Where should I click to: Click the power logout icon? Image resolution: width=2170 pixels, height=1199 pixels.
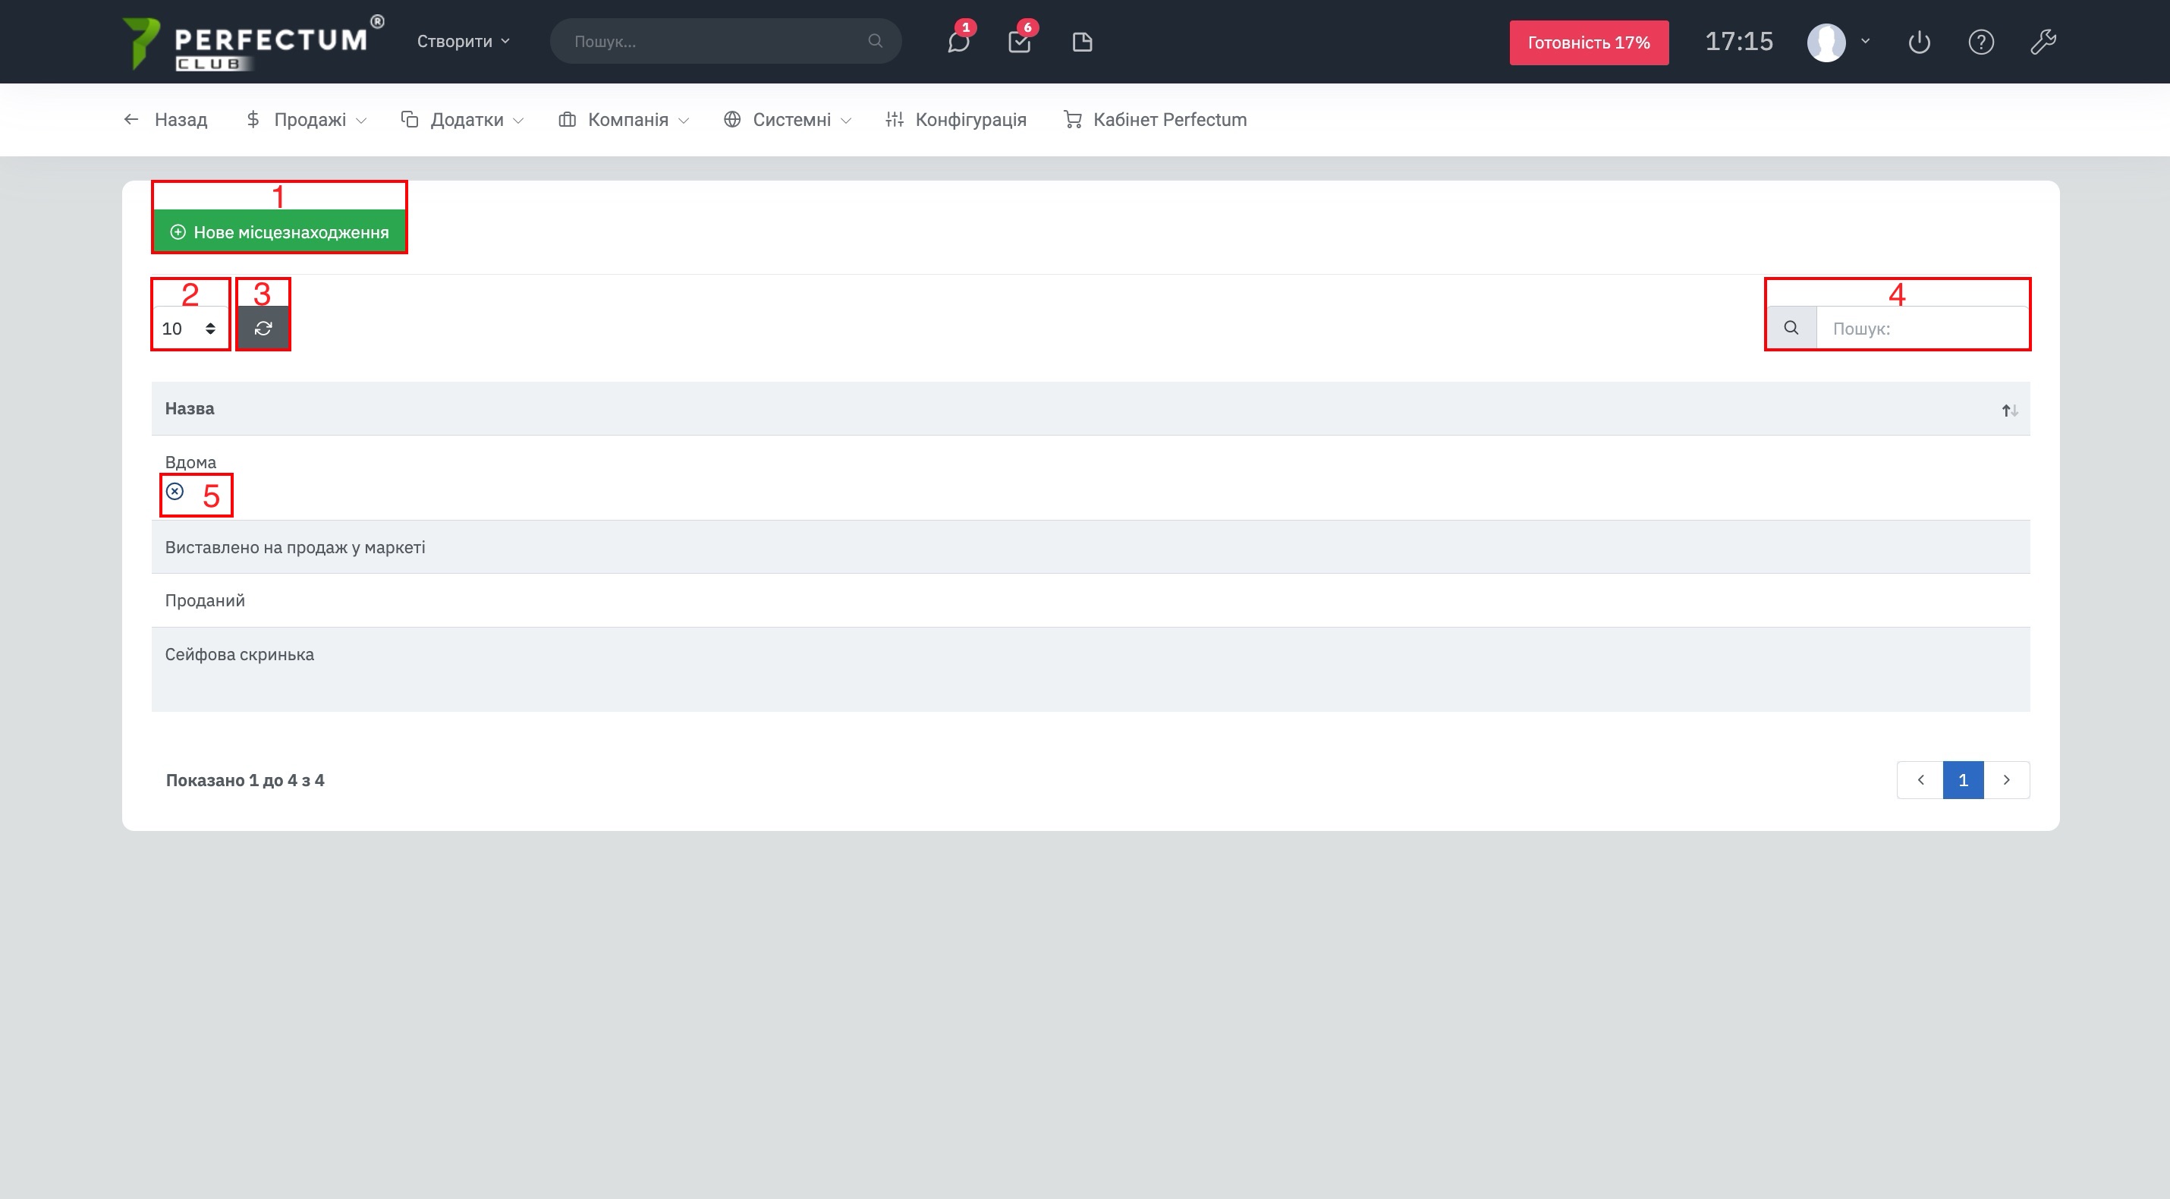tap(1919, 41)
